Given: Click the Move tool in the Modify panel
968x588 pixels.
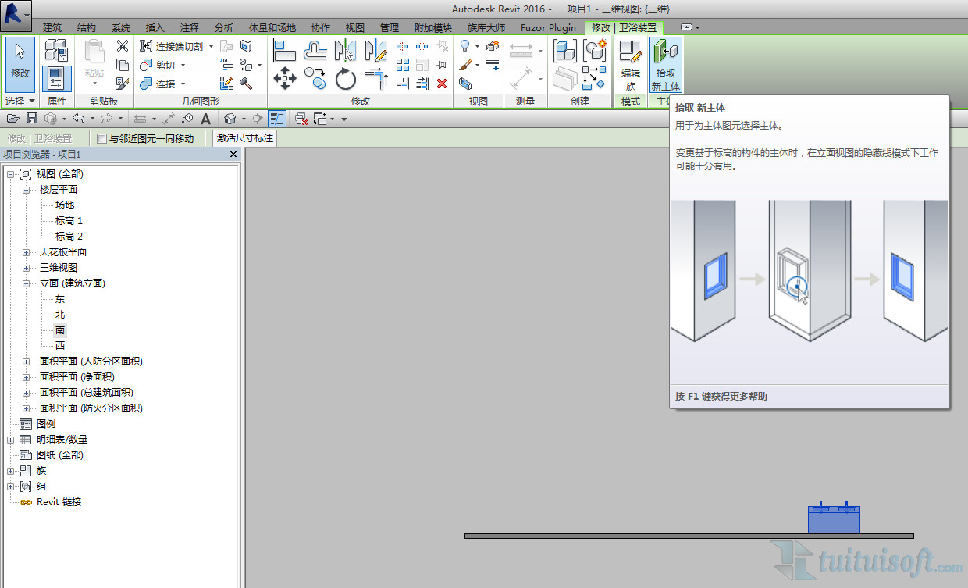Looking at the screenshot, I should [x=284, y=78].
